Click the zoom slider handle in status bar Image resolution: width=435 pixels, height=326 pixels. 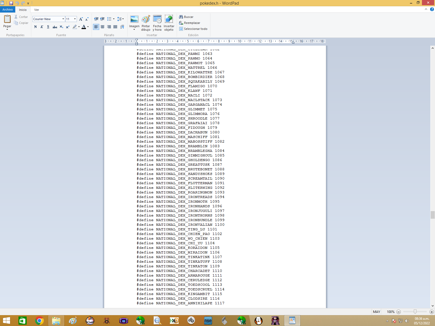(415, 312)
